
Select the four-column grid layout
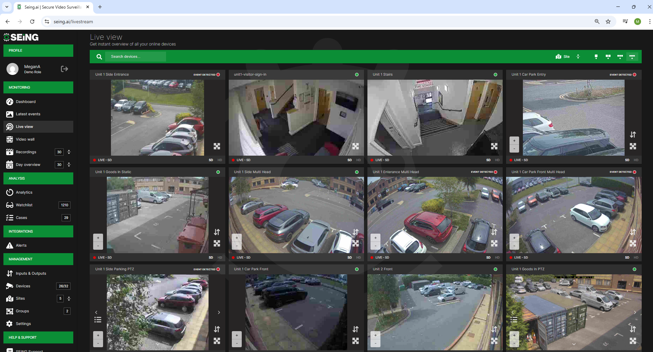point(632,56)
